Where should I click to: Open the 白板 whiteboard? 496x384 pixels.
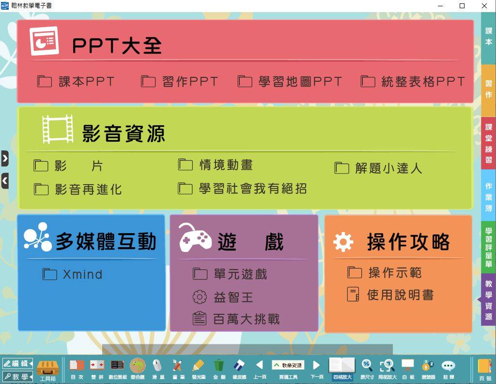click(408, 369)
